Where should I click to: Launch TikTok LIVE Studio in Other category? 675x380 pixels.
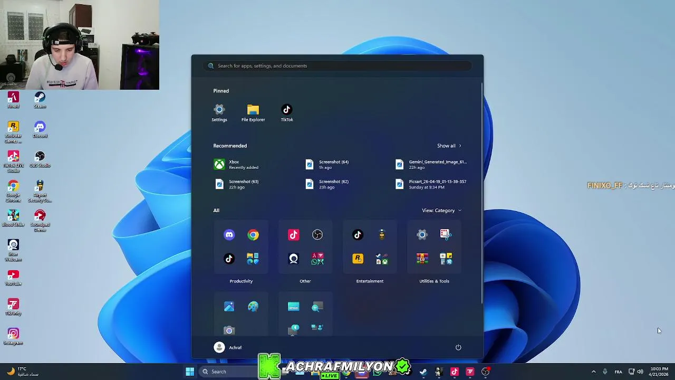click(x=293, y=235)
